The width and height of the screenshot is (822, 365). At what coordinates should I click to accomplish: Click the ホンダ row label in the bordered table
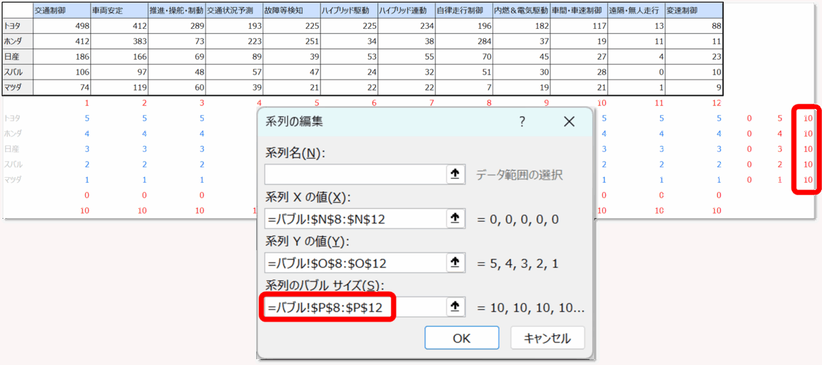coord(17,41)
